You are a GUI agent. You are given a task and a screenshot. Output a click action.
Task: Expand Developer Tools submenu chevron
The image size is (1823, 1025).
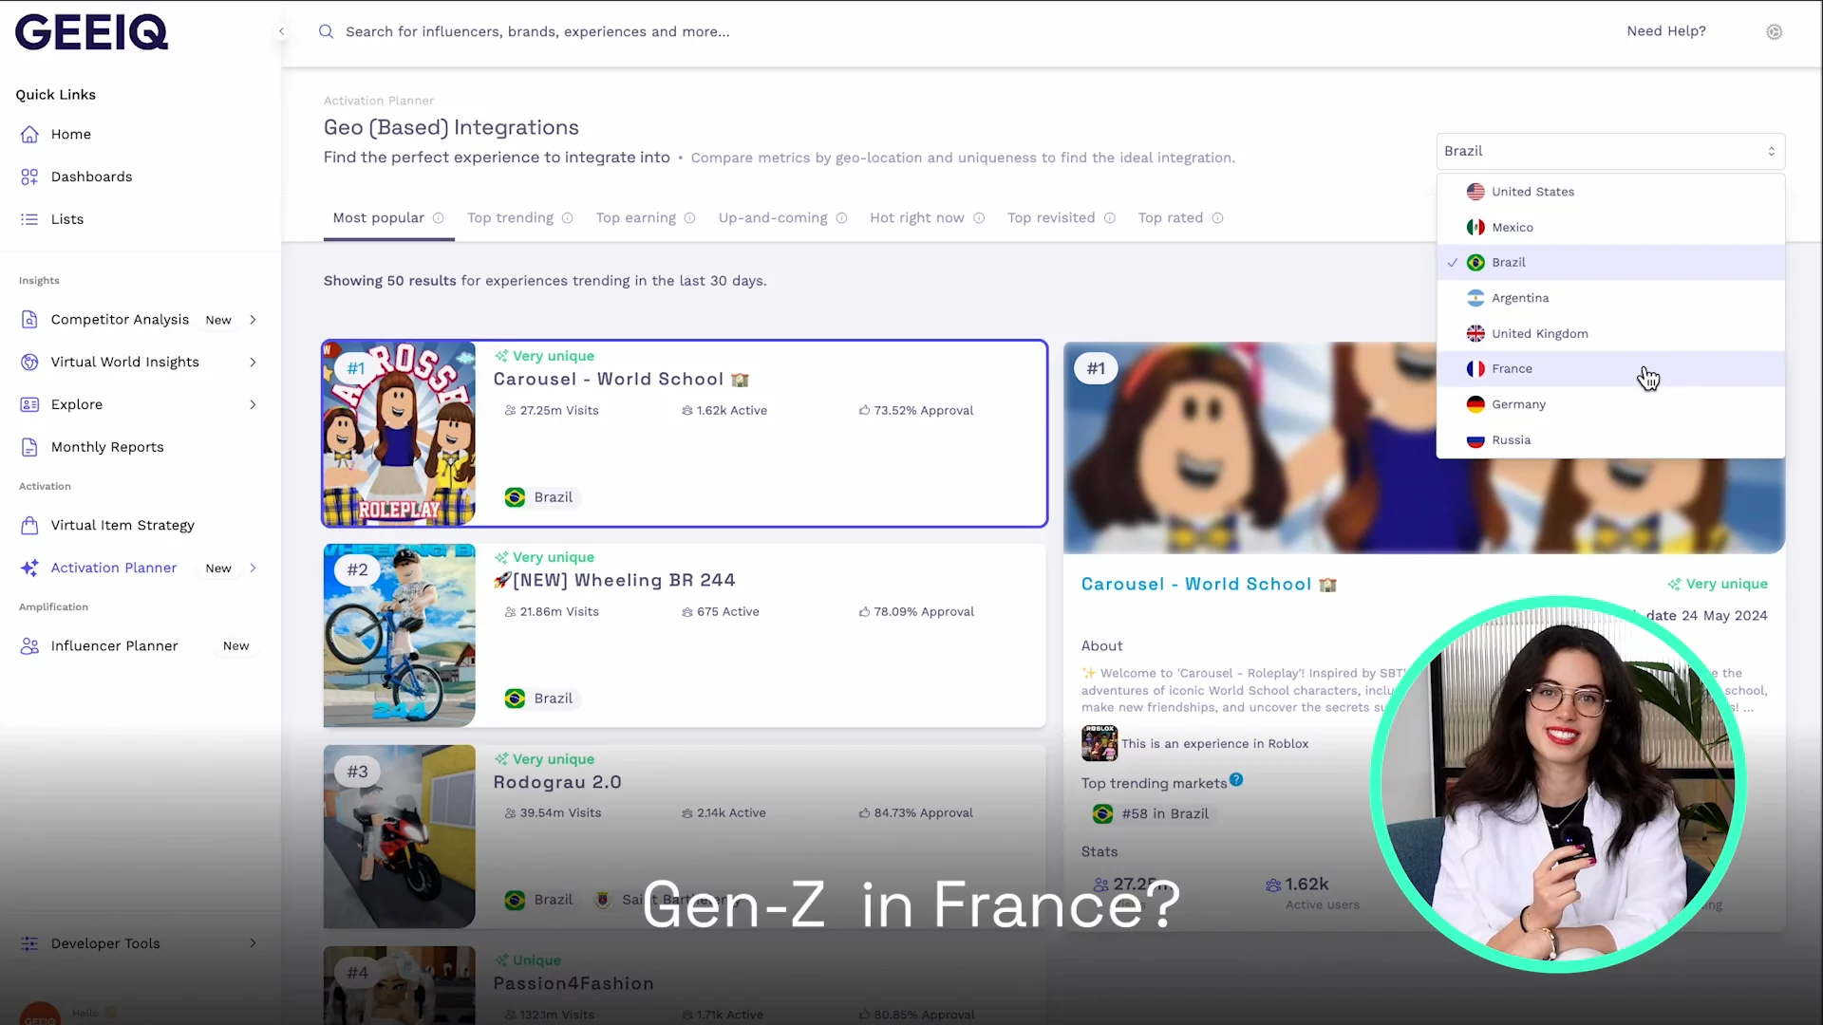(253, 943)
